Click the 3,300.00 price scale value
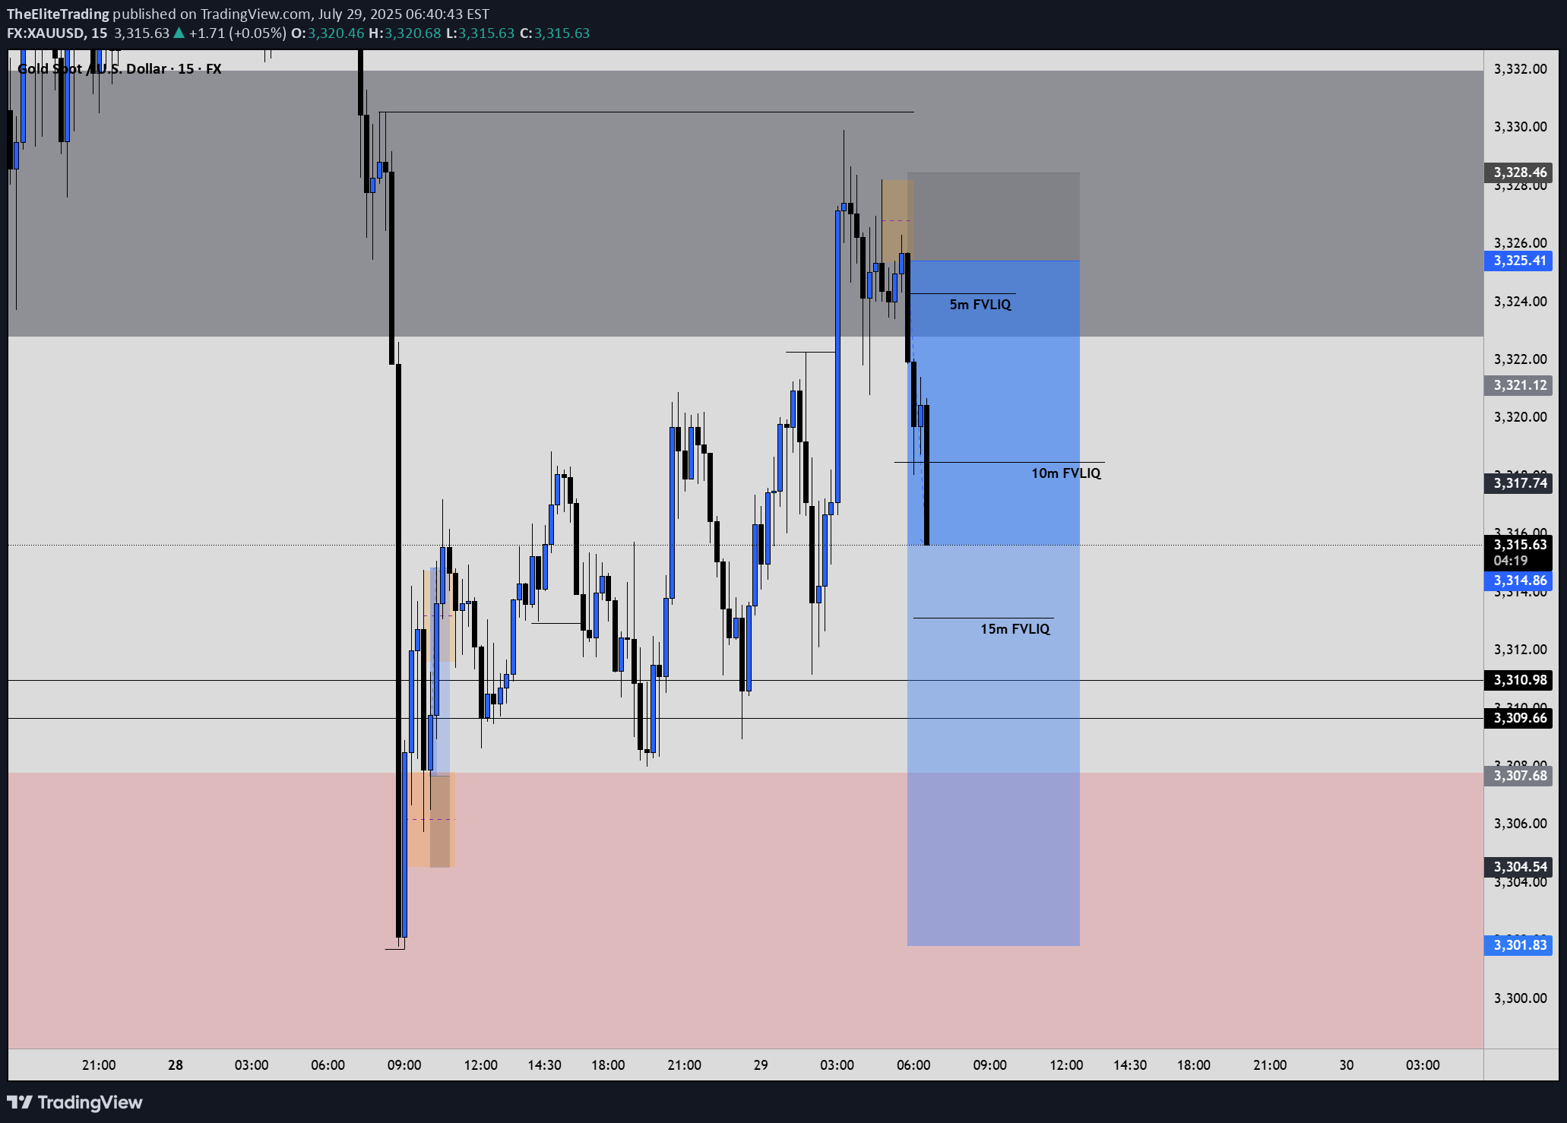The height and width of the screenshot is (1123, 1567). point(1520,998)
